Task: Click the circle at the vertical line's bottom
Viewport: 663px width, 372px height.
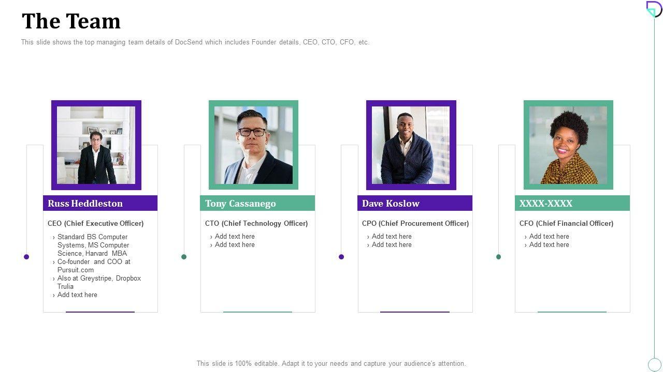Action: 655,364
